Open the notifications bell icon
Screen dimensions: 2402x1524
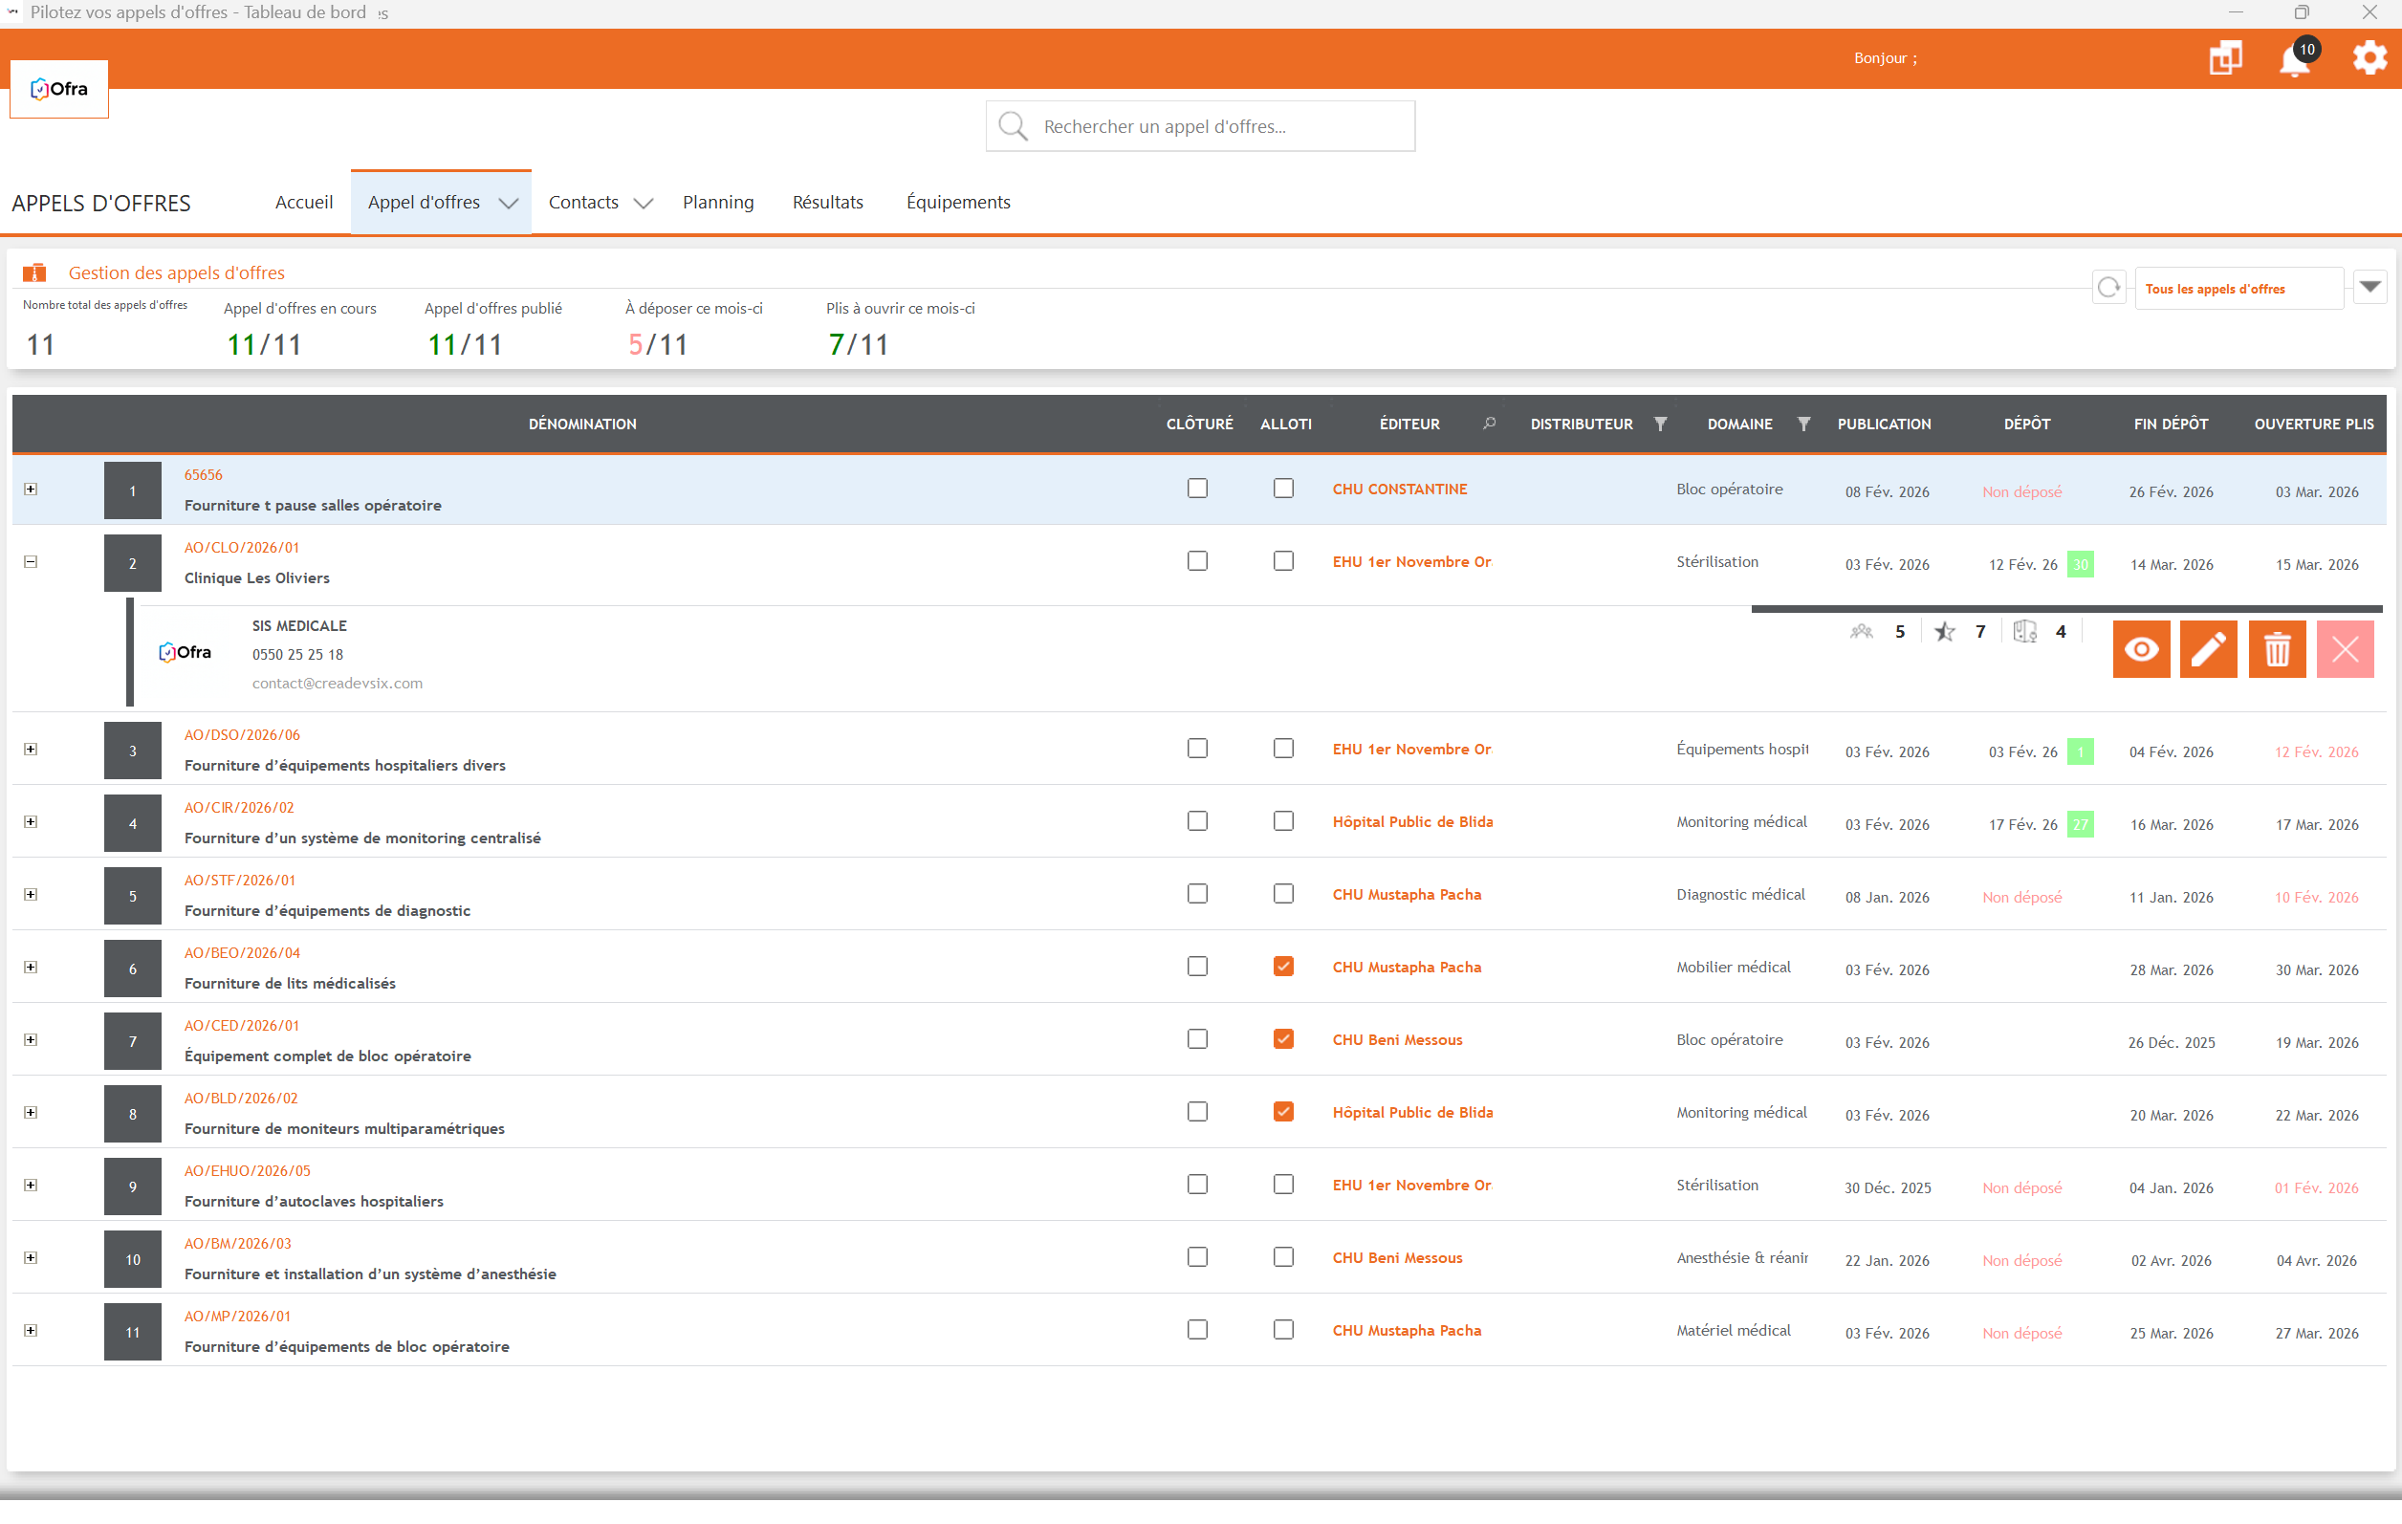tap(2293, 60)
